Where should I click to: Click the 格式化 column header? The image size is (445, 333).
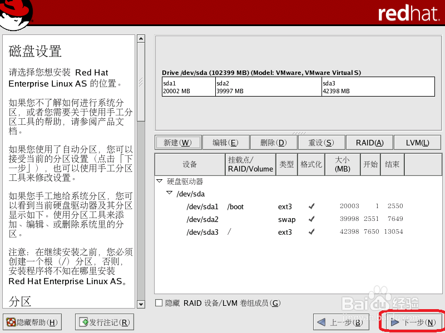pos(311,164)
